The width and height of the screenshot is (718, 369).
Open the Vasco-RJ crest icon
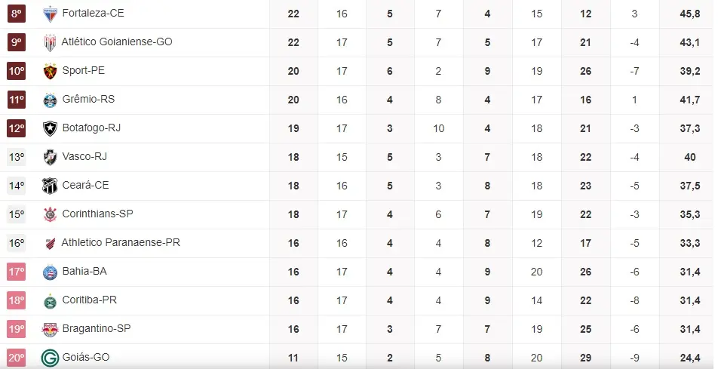tap(51, 157)
